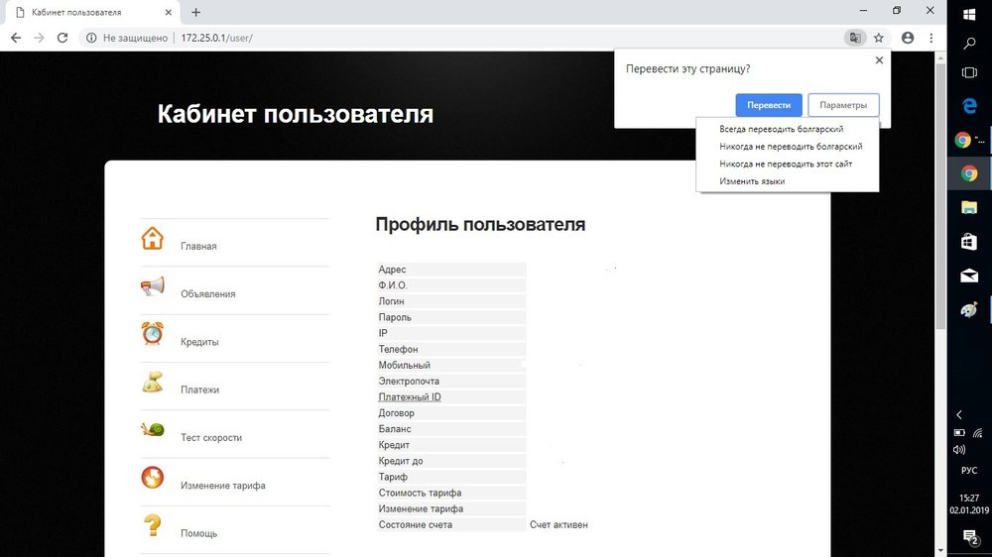Click the home icon beside Главная

[153, 239]
